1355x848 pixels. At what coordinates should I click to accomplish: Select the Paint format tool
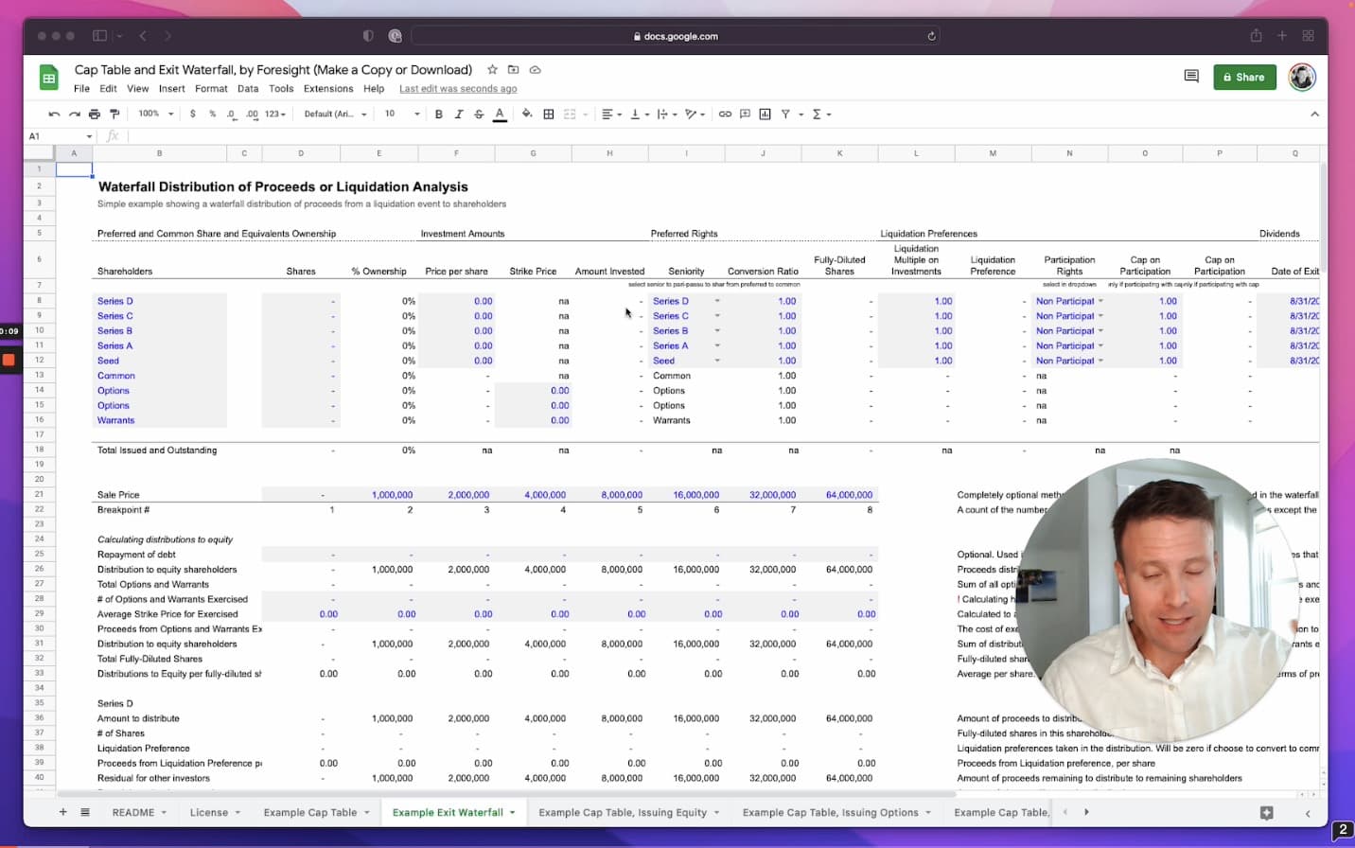click(x=114, y=114)
